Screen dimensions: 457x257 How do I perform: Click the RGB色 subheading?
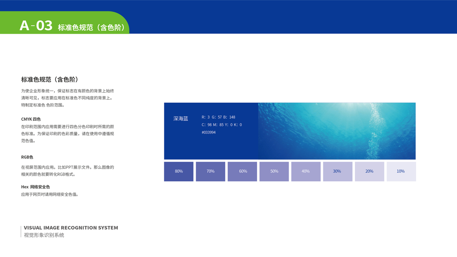tap(27, 157)
